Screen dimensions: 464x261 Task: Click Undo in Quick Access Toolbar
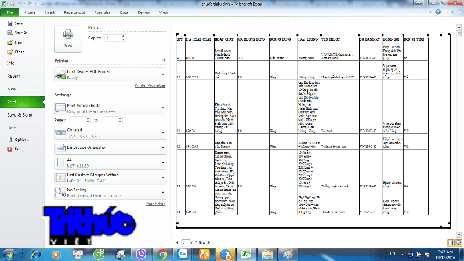pyautogui.click(x=20, y=4)
